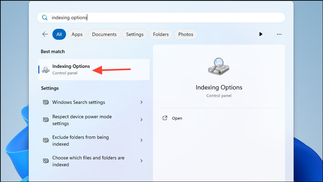The width and height of the screenshot is (323, 182).
Task: Click the 'Control panel' subtitle under the best match
Action: [x=65, y=73]
